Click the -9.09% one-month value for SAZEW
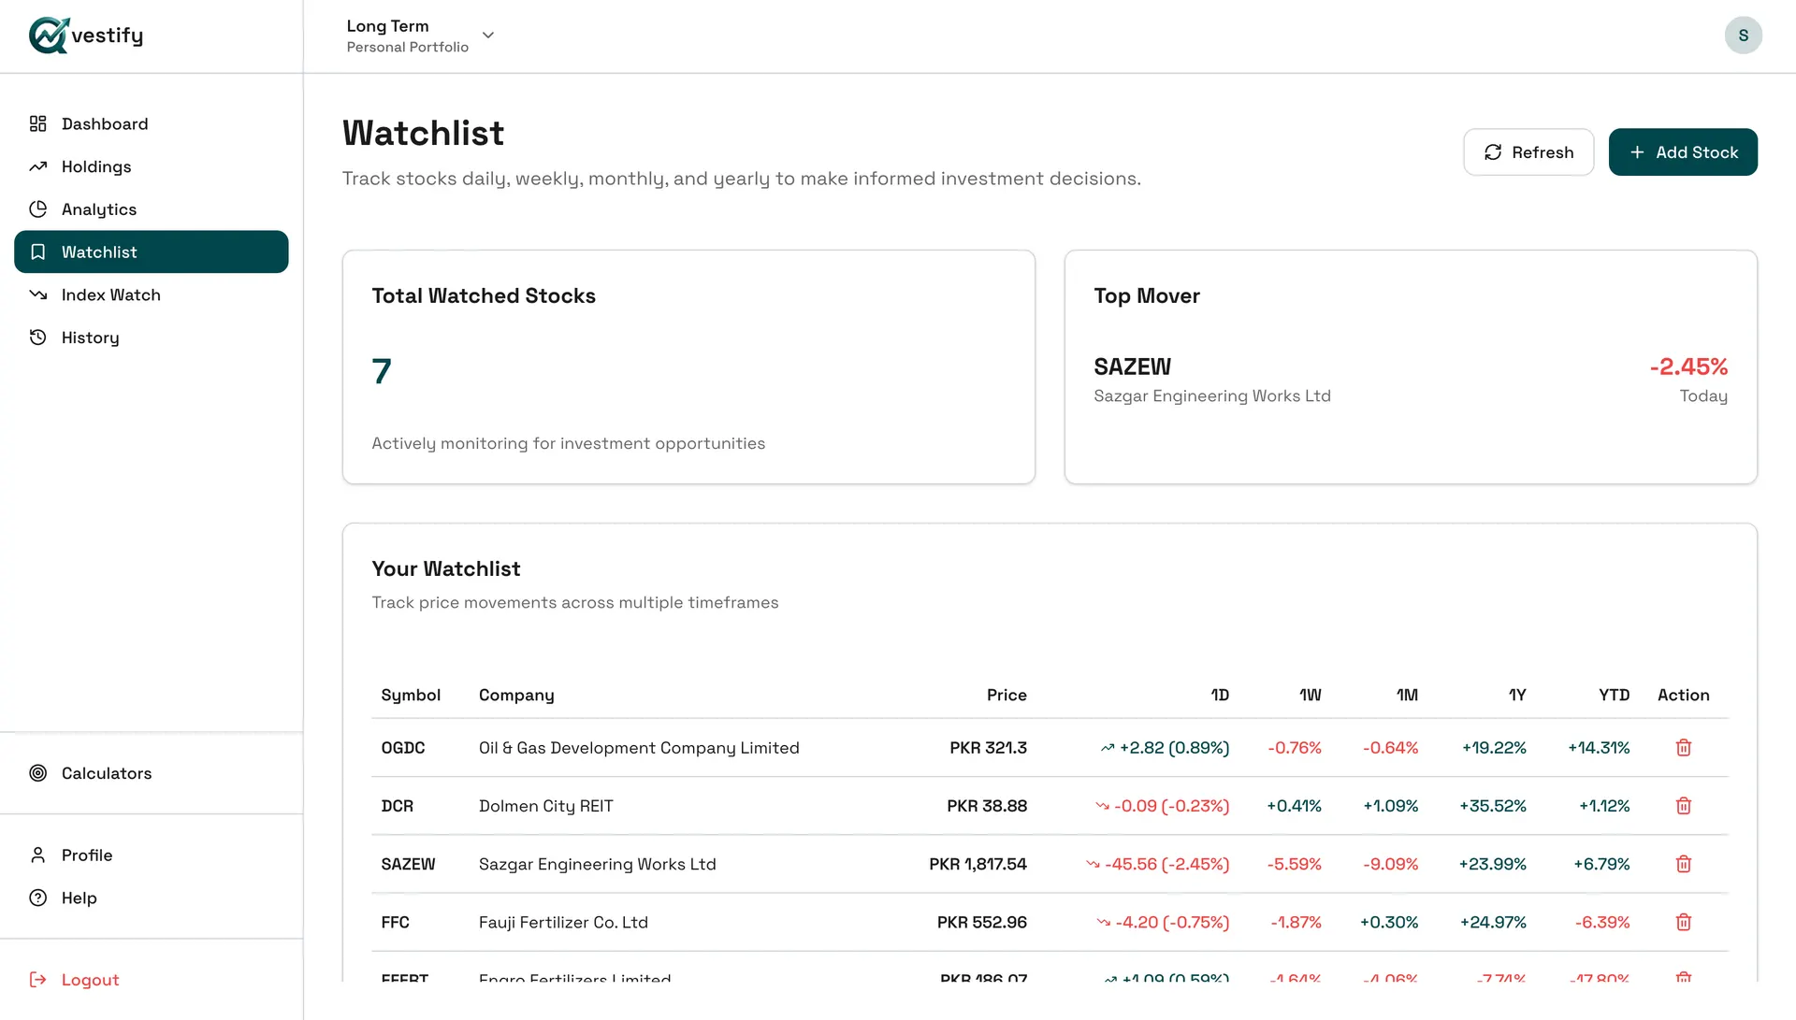Image resolution: width=1796 pixels, height=1020 pixels. pos(1391,864)
